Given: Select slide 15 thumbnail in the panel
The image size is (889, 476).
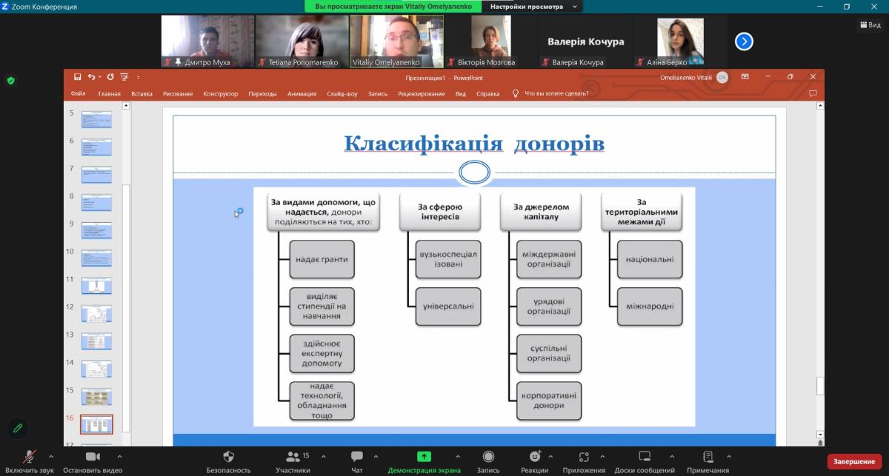Looking at the screenshot, I should [x=96, y=397].
